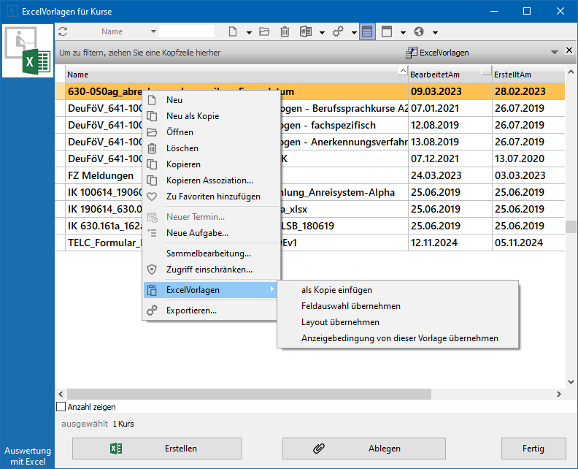This screenshot has width=578, height=469.
Task: Enable the Anzahl zeigen checkbox
Action: [x=61, y=407]
